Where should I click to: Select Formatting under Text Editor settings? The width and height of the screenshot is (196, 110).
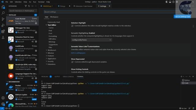tap(53, 36)
